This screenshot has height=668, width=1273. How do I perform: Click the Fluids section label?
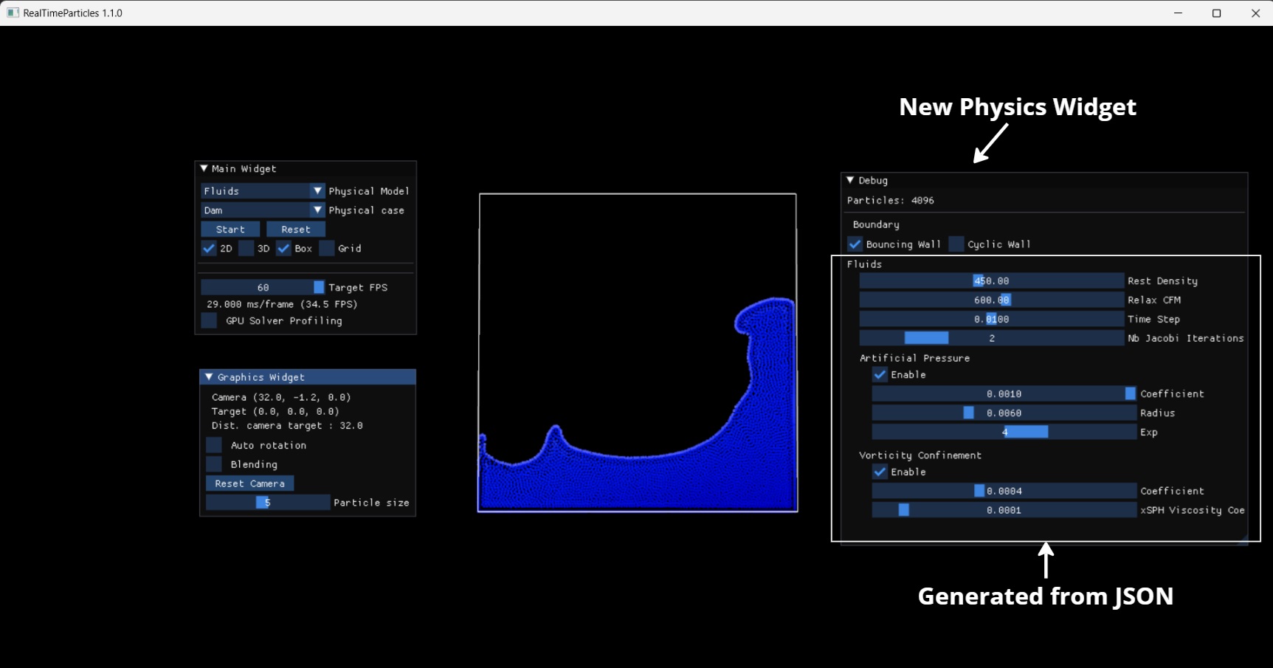864,264
